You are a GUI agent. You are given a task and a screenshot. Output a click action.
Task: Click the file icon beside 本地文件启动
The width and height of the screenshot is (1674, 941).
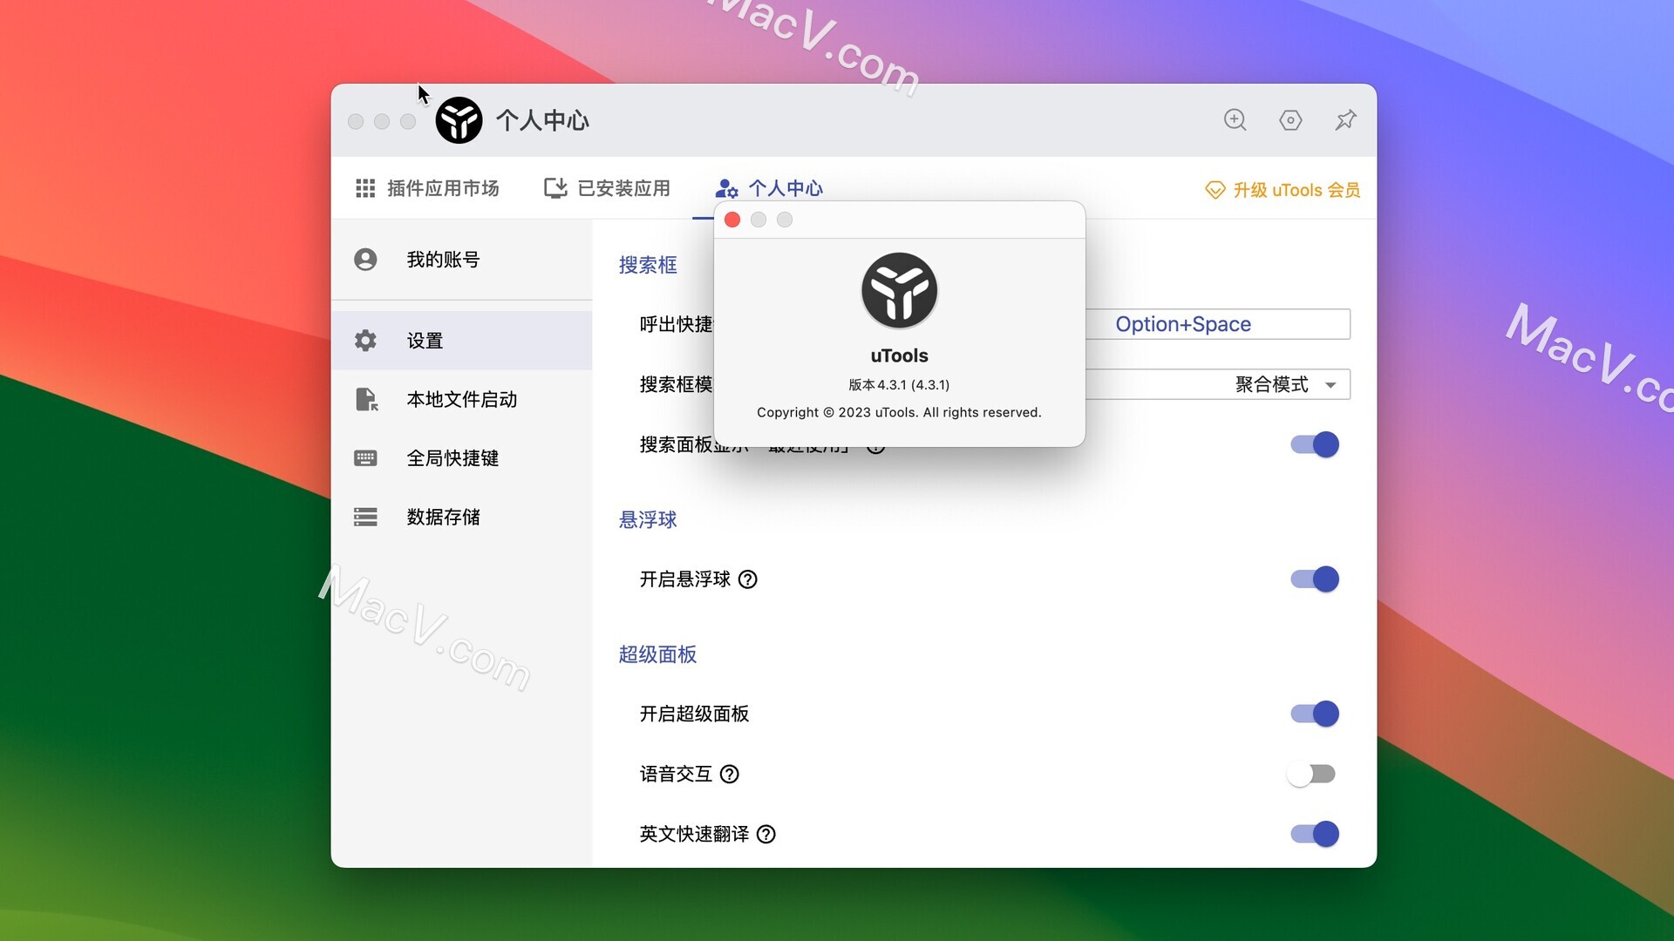(x=366, y=399)
